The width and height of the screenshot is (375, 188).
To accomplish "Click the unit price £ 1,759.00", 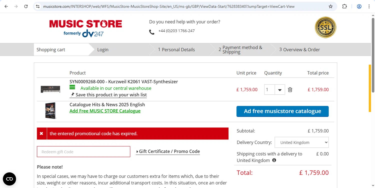I will (247, 90).
